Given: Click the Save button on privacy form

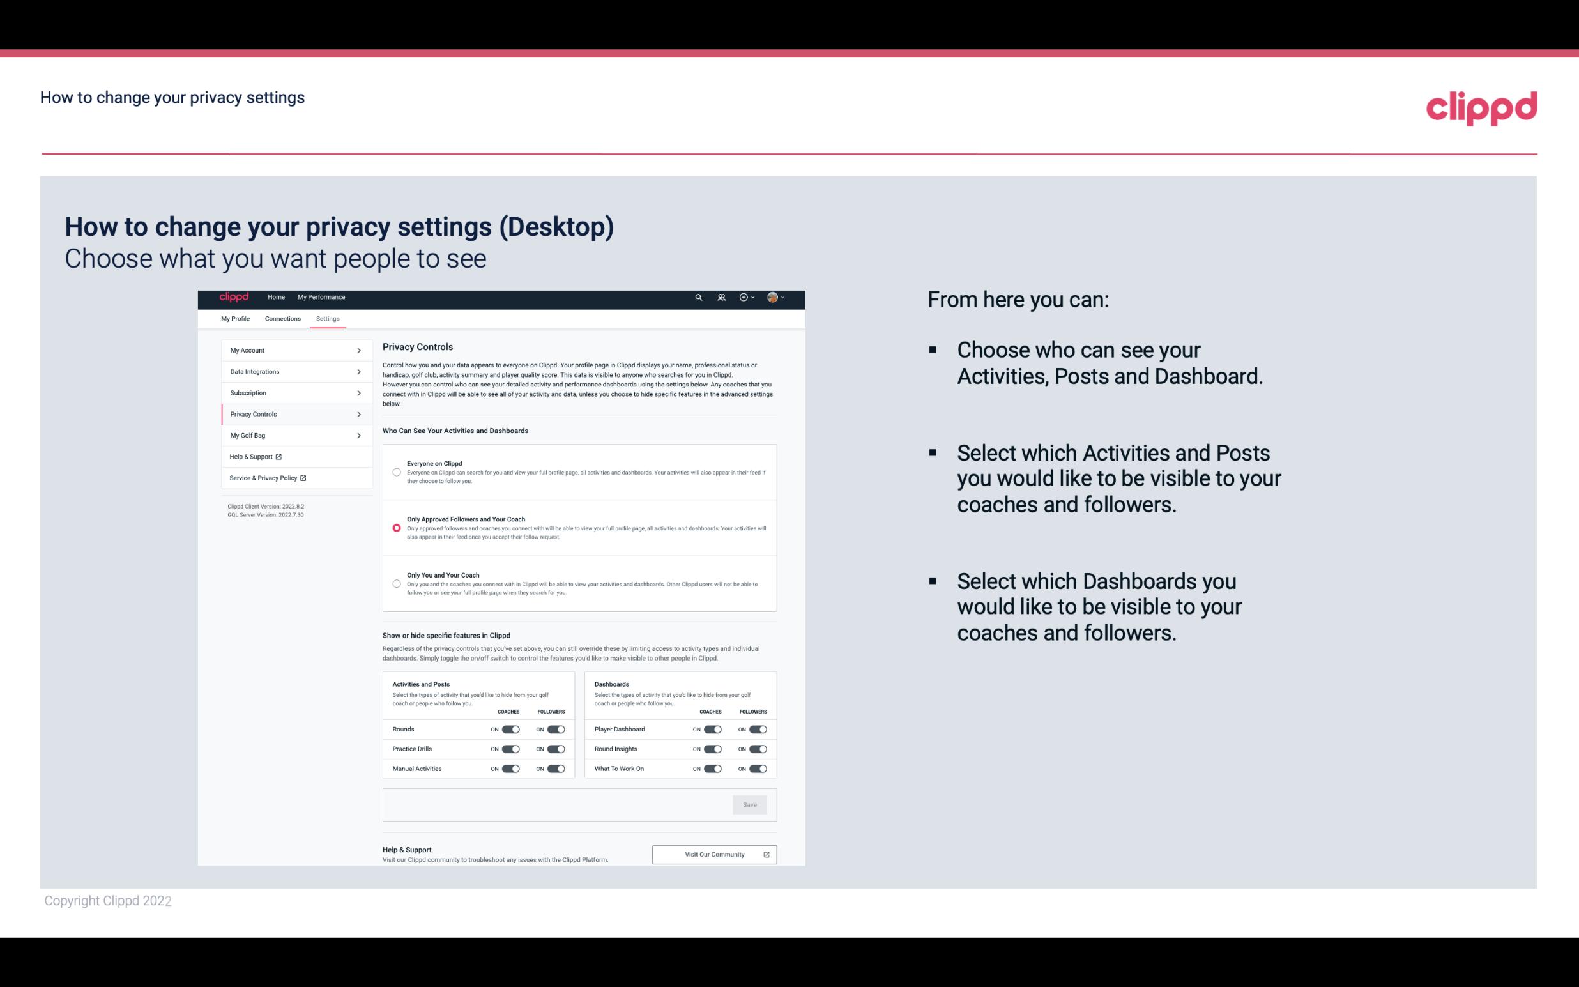Looking at the screenshot, I should 751,805.
